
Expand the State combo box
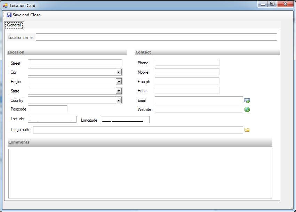(119, 91)
